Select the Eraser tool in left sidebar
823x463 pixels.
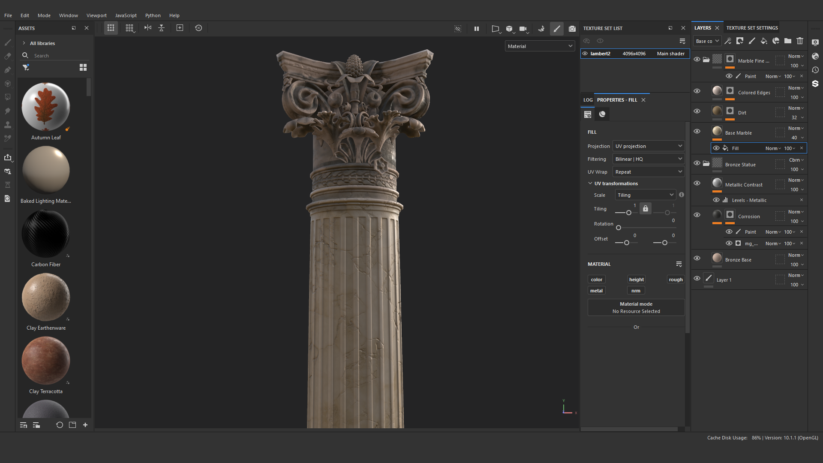[7, 56]
